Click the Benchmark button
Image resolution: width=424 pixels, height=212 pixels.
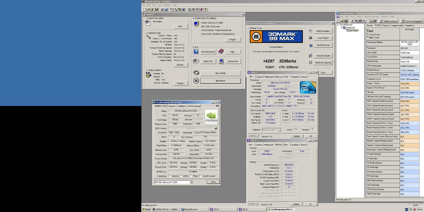coord(220,81)
